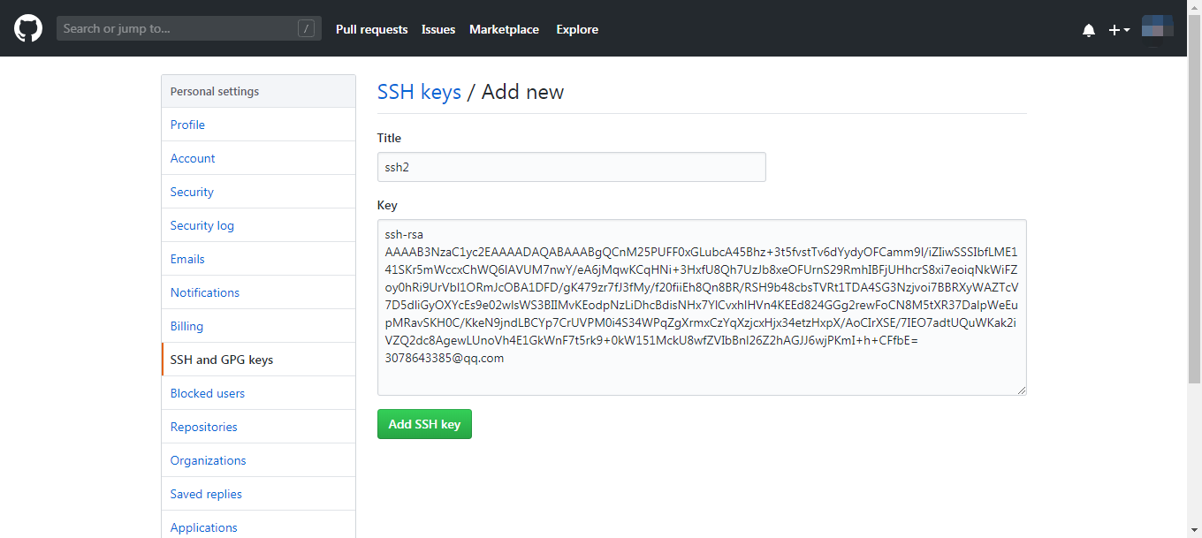Go to Repositories in settings sidebar
This screenshot has width=1202, height=538.
(x=258, y=427)
